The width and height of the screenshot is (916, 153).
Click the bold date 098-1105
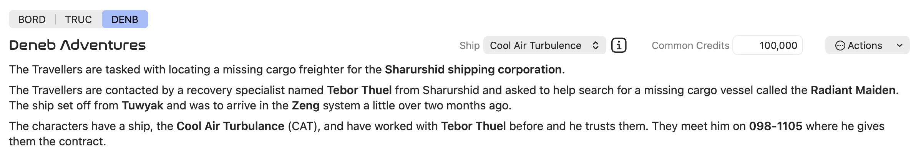tap(776, 126)
